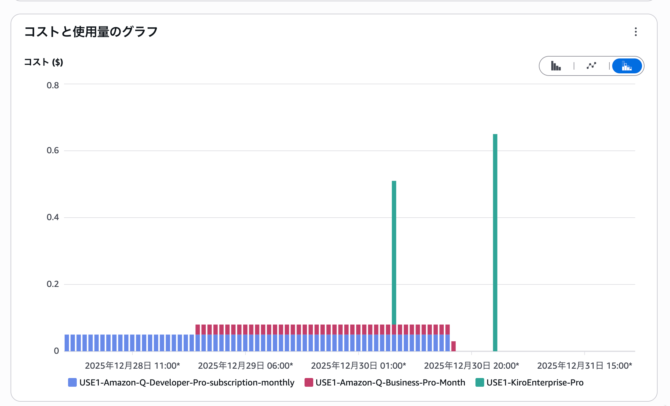The image size is (670, 406).
Task: Click the small isolated red bar
Action: pyautogui.click(x=453, y=346)
